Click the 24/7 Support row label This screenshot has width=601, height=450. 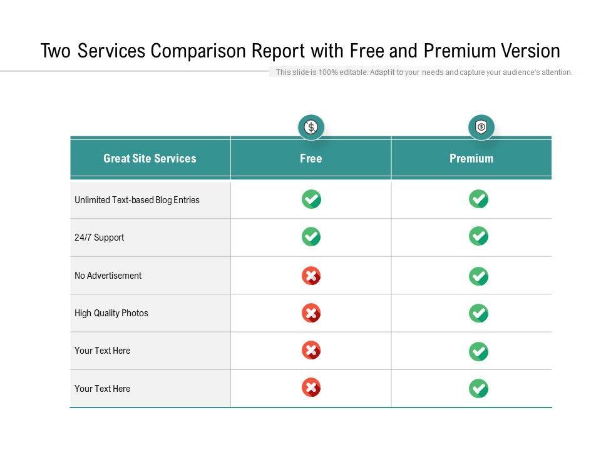99,237
